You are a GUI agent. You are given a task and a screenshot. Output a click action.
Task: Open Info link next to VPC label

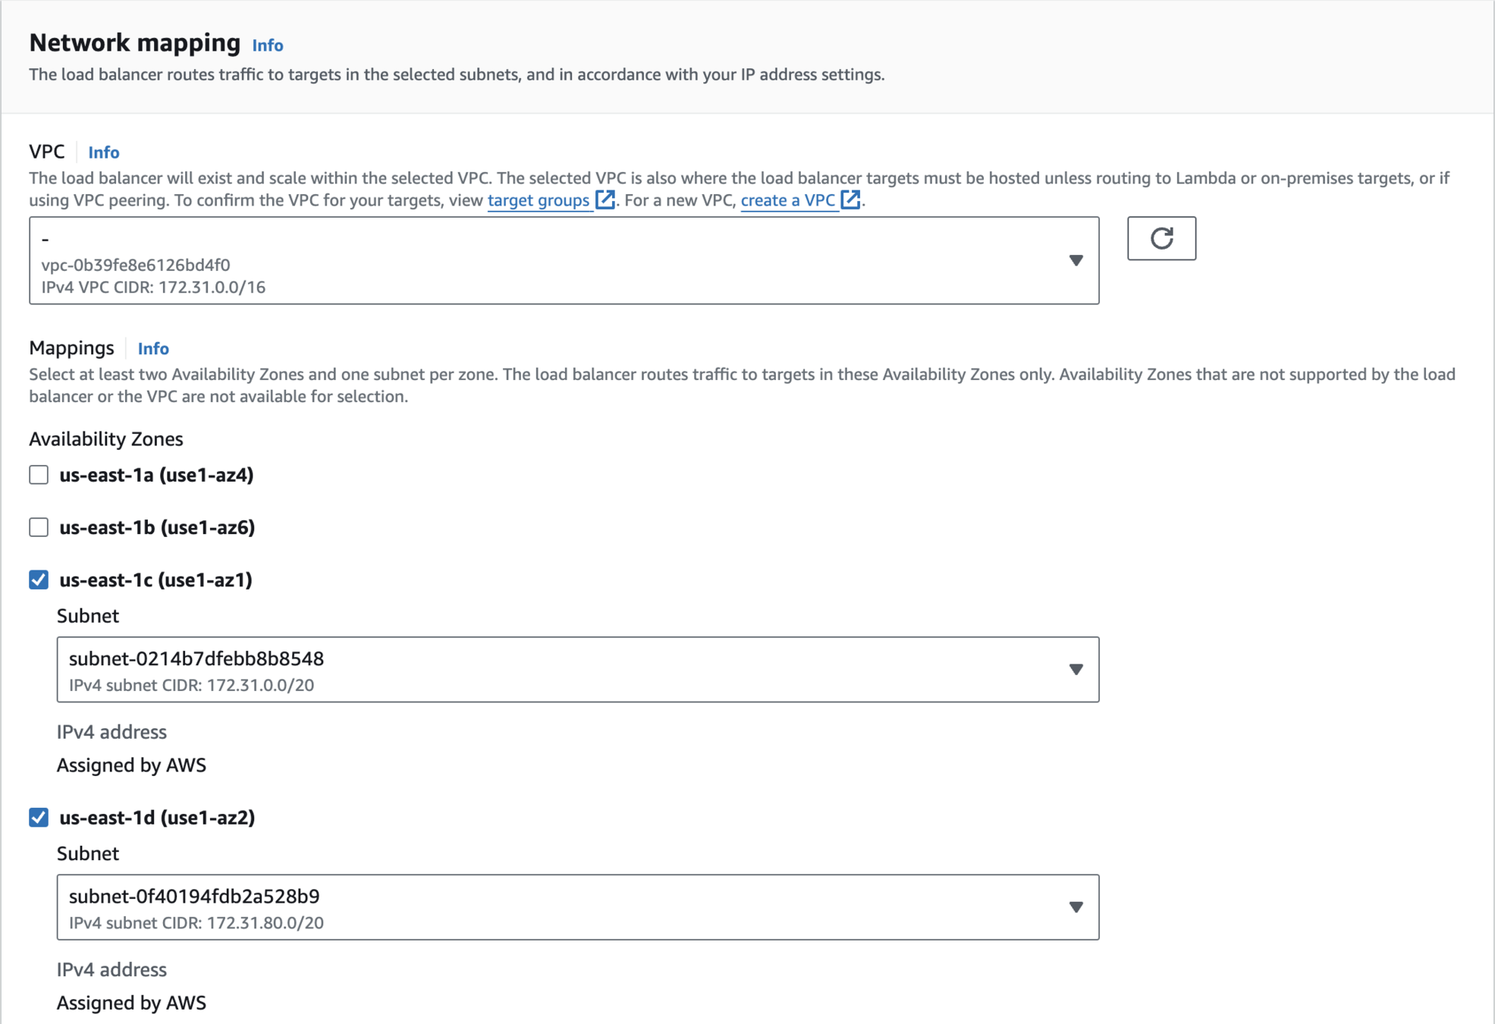104,152
